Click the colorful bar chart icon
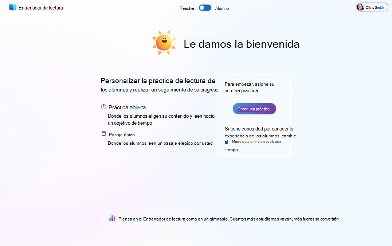This screenshot has height=246, width=392. click(112, 218)
